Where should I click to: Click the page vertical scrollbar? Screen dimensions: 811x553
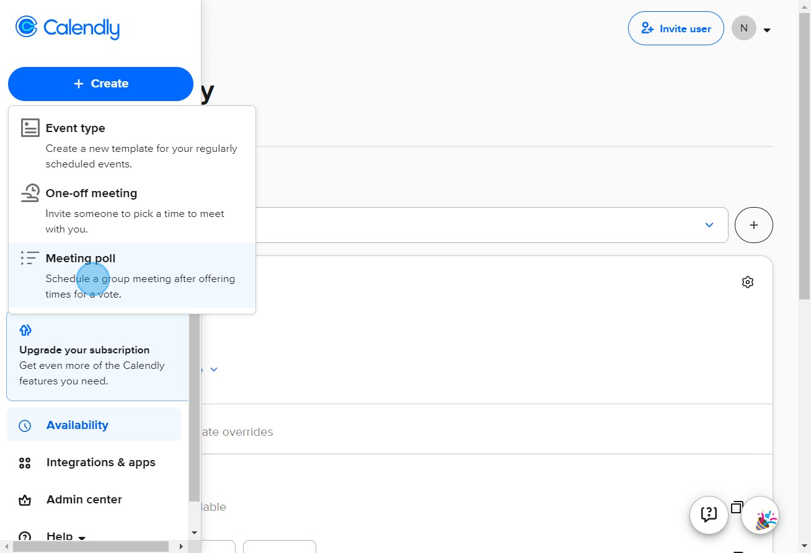pos(805,155)
